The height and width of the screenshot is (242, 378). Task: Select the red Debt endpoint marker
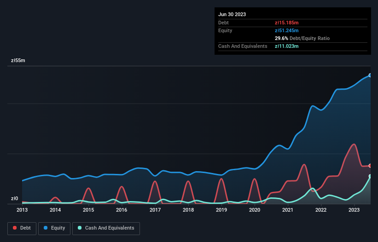[370, 166]
